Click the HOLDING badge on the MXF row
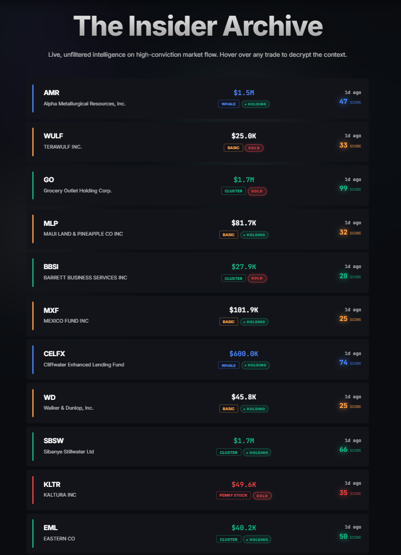The image size is (401, 555). tap(254, 322)
